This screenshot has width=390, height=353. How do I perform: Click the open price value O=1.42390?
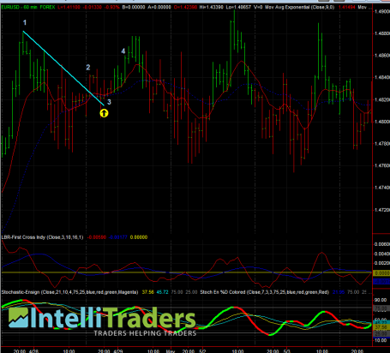[185, 7]
